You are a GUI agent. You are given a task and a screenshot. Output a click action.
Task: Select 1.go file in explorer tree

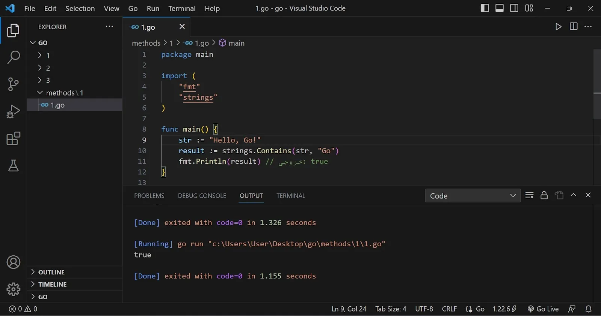[x=75, y=105]
